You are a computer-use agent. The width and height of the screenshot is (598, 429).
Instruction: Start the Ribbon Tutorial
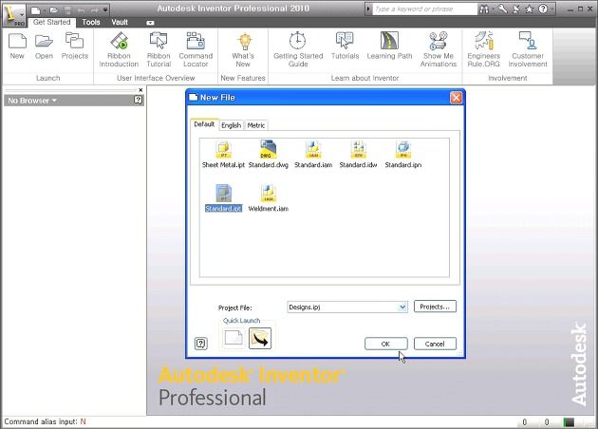(x=159, y=50)
